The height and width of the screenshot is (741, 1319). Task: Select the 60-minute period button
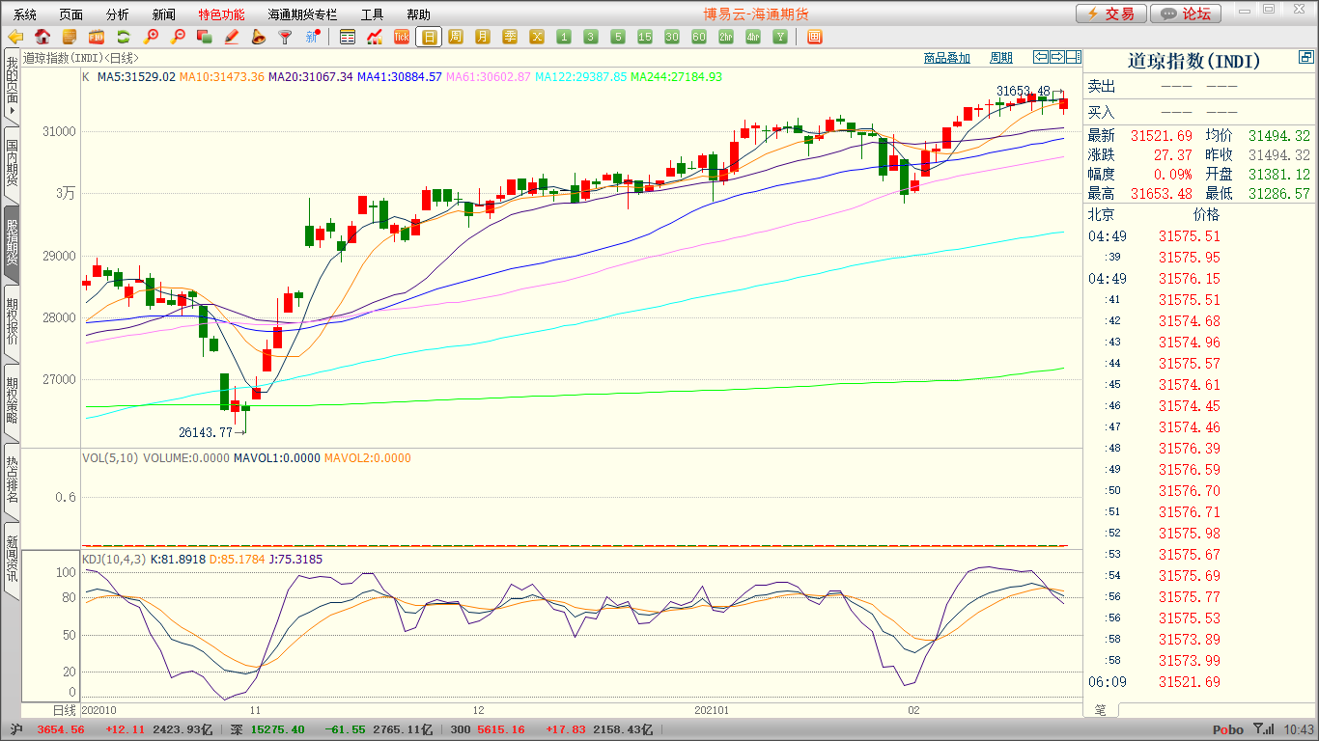(x=699, y=37)
